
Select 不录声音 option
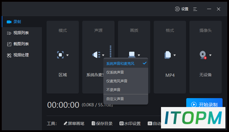tap(126, 90)
